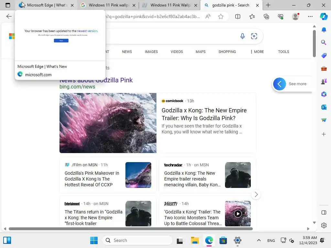Open the MAPS search tab
This screenshot has width=331, height=248.
(200, 52)
